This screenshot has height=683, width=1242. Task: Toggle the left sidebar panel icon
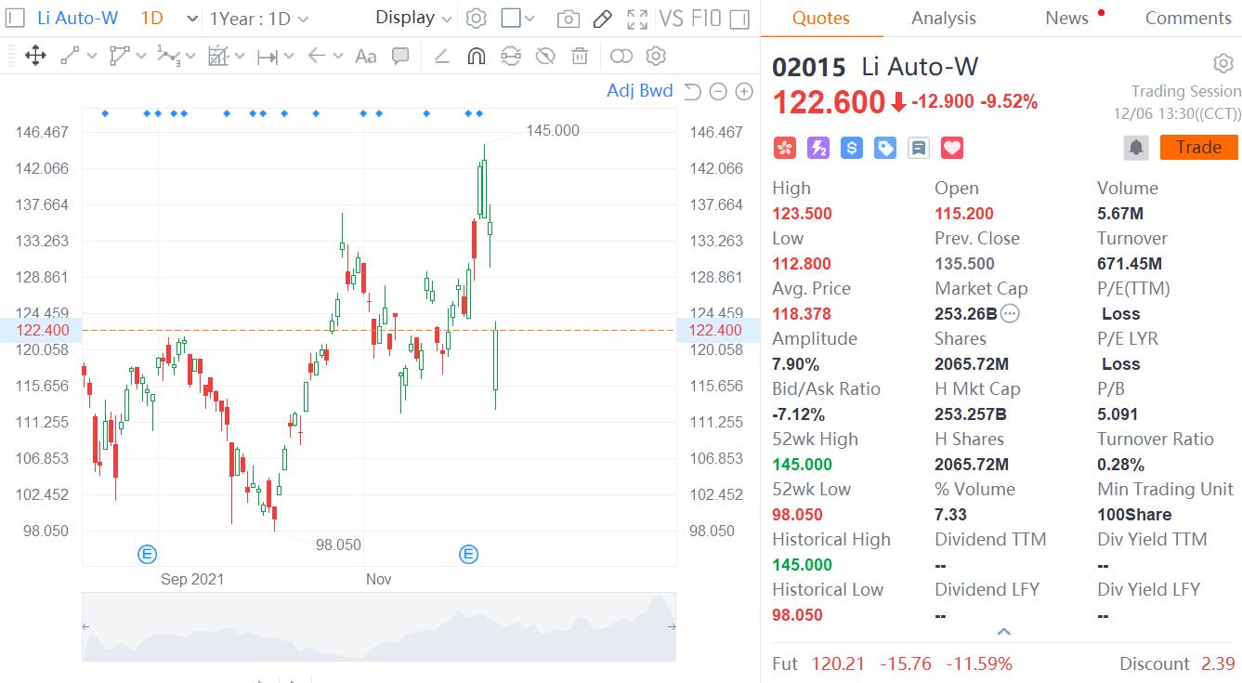click(13, 18)
